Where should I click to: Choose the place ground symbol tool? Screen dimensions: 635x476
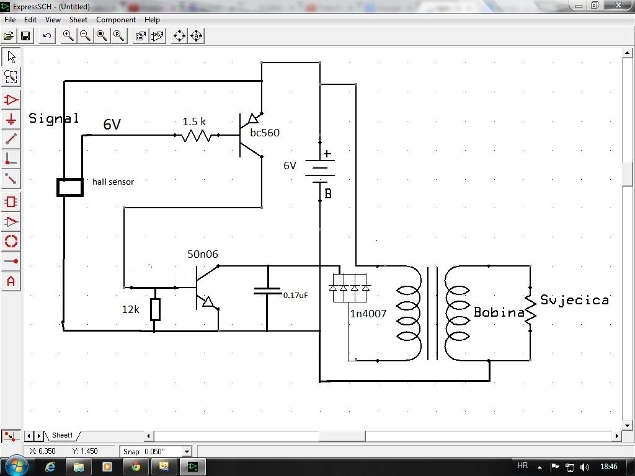(x=11, y=120)
